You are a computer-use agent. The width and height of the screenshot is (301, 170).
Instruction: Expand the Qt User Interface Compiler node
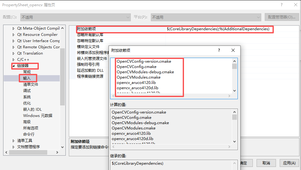click(x=13, y=41)
